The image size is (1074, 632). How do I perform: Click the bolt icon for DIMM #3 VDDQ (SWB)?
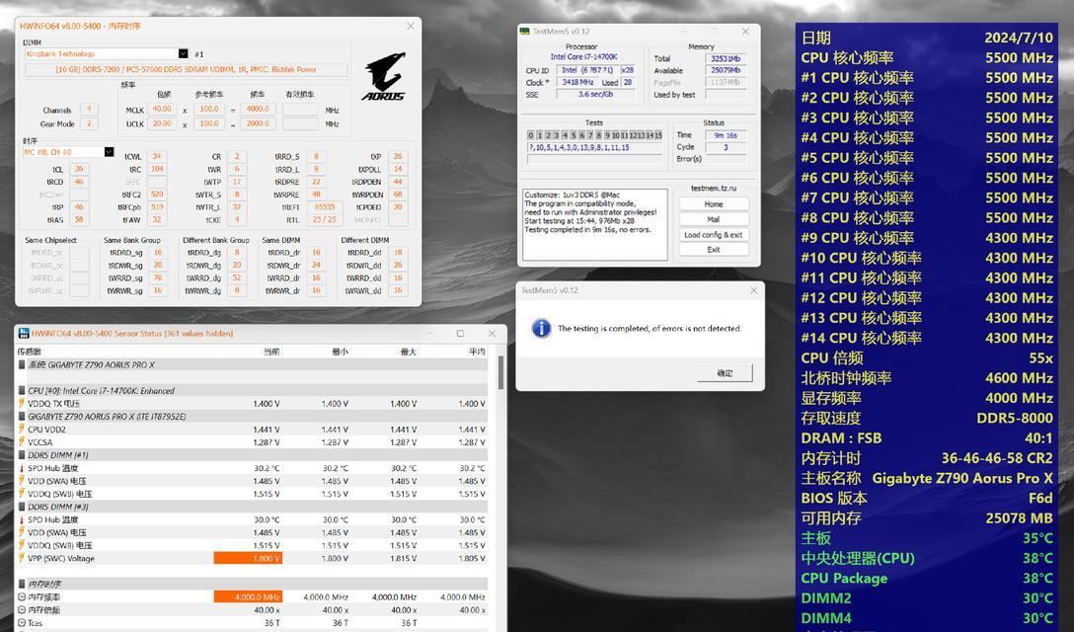click(x=22, y=546)
